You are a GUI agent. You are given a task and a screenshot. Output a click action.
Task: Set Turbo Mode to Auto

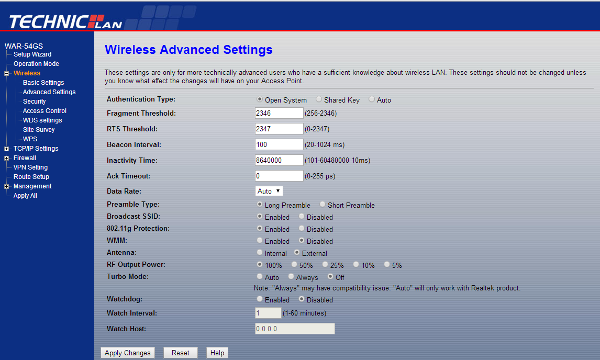[260, 276]
